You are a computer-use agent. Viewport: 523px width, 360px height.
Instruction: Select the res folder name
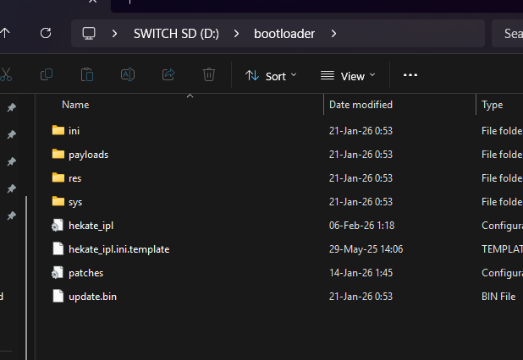tap(74, 178)
